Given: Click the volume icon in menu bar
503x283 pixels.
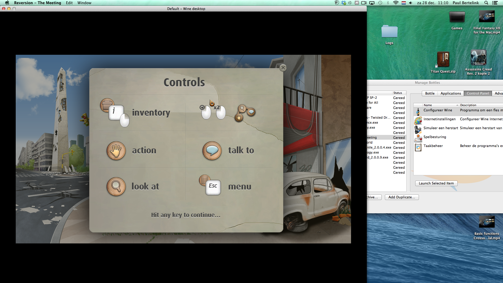Looking at the screenshot, I should coord(411,3).
